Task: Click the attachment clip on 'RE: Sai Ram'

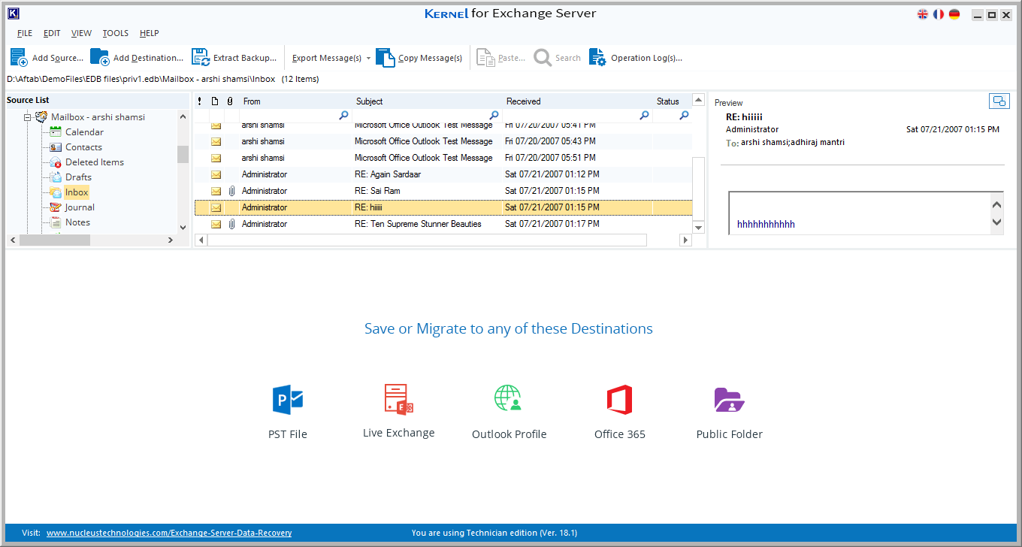Action: coord(231,191)
